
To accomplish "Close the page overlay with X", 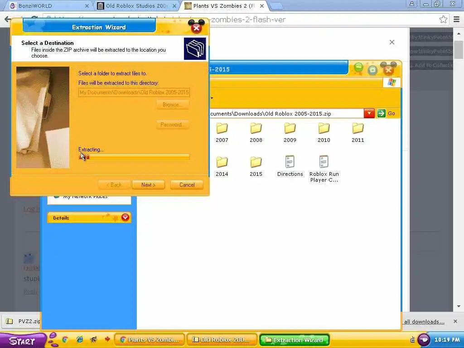I will point(392,42).
